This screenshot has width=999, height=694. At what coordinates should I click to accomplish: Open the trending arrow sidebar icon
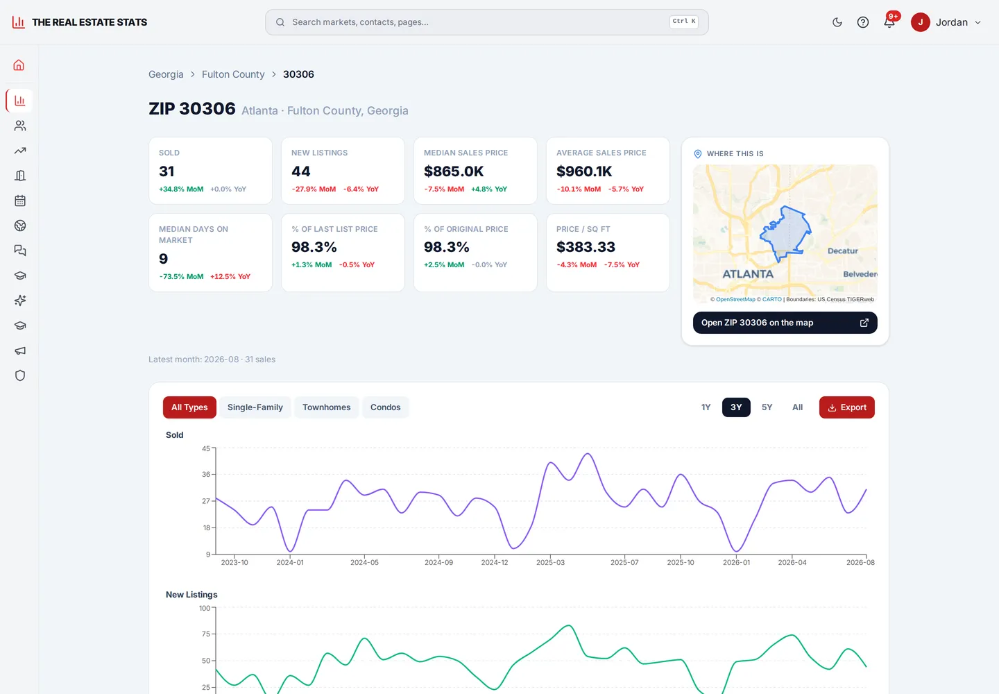(19, 151)
